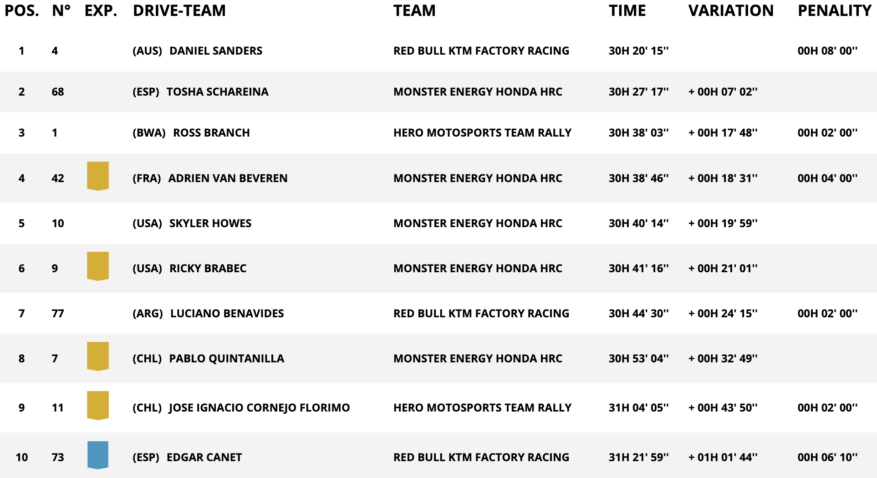Click the TIME column header

point(627,10)
